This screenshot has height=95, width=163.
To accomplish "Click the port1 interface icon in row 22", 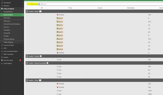I will click(x=58, y=25).
